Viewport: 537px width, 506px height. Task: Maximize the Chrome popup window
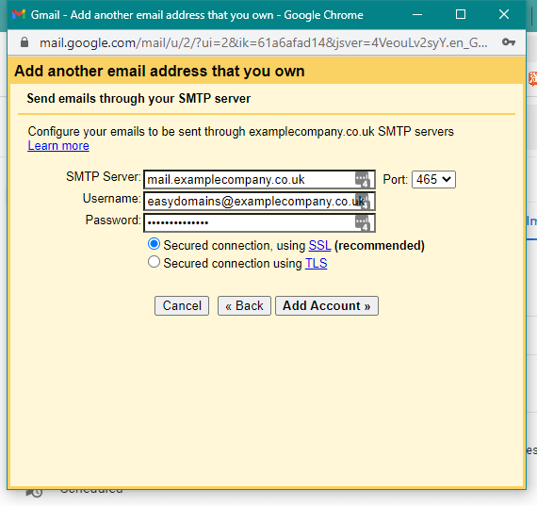(x=461, y=14)
